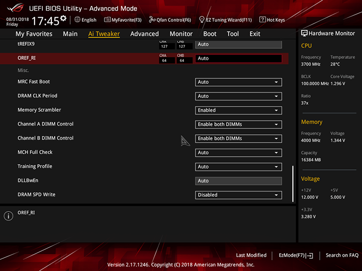The image size is (362, 271).
Task: Open the Exit tab
Action: pos(255,34)
